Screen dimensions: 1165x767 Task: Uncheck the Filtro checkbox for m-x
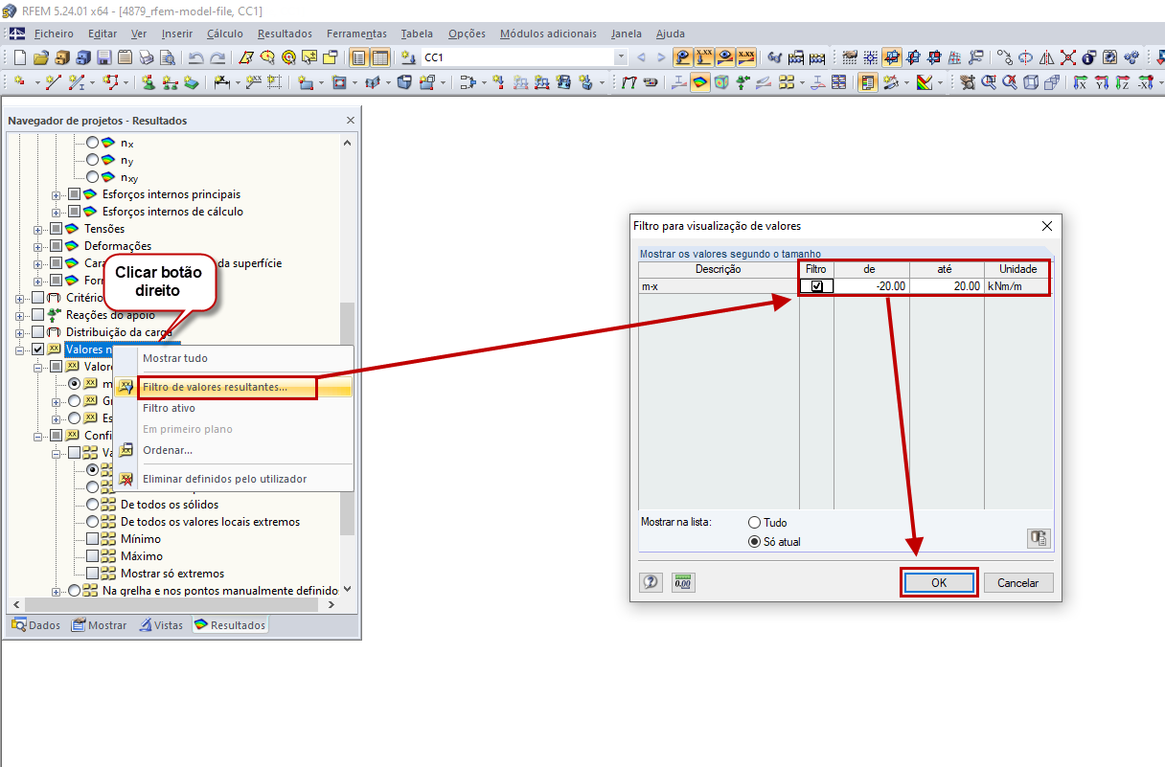816,286
